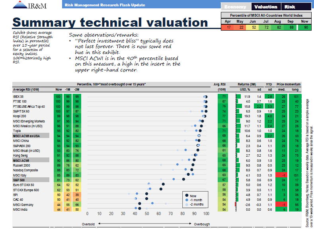Click the '-2M' column header

(x=77, y=89)
